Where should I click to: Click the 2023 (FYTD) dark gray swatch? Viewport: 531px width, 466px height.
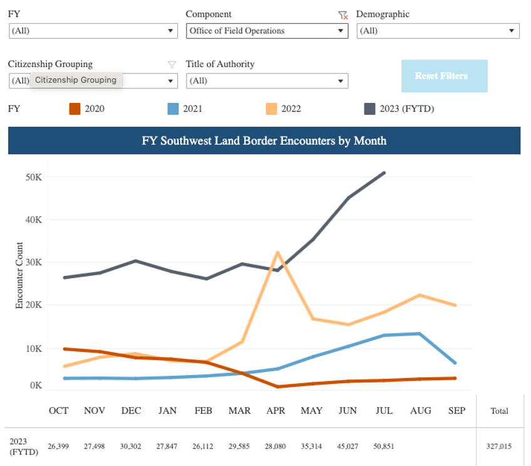(369, 109)
